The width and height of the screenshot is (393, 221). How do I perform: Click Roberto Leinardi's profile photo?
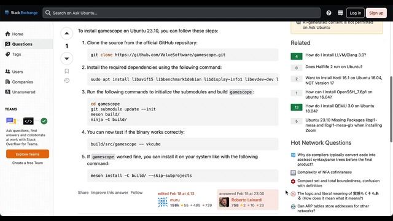pos(224,202)
